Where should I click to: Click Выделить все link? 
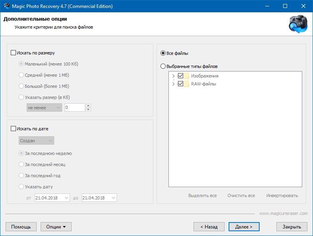(x=202, y=195)
